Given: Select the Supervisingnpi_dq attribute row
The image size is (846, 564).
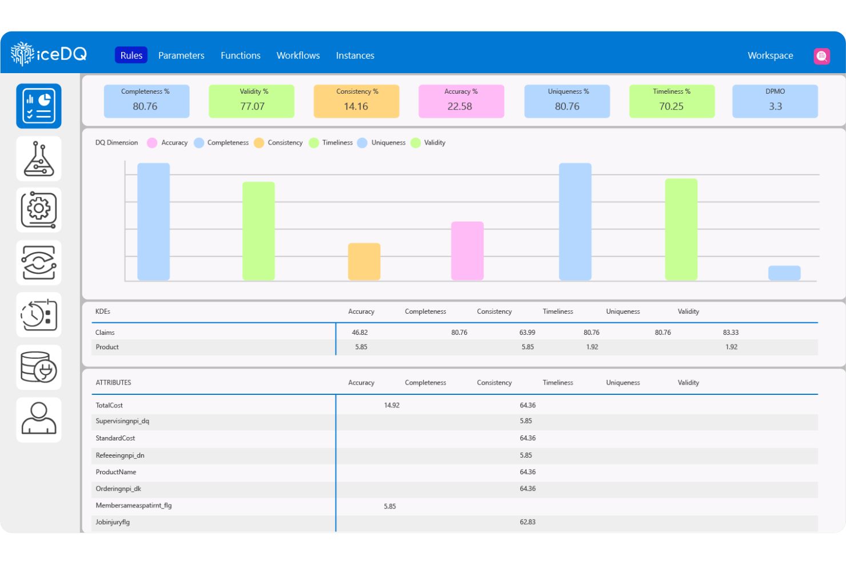Looking at the screenshot, I should [x=454, y=422].
